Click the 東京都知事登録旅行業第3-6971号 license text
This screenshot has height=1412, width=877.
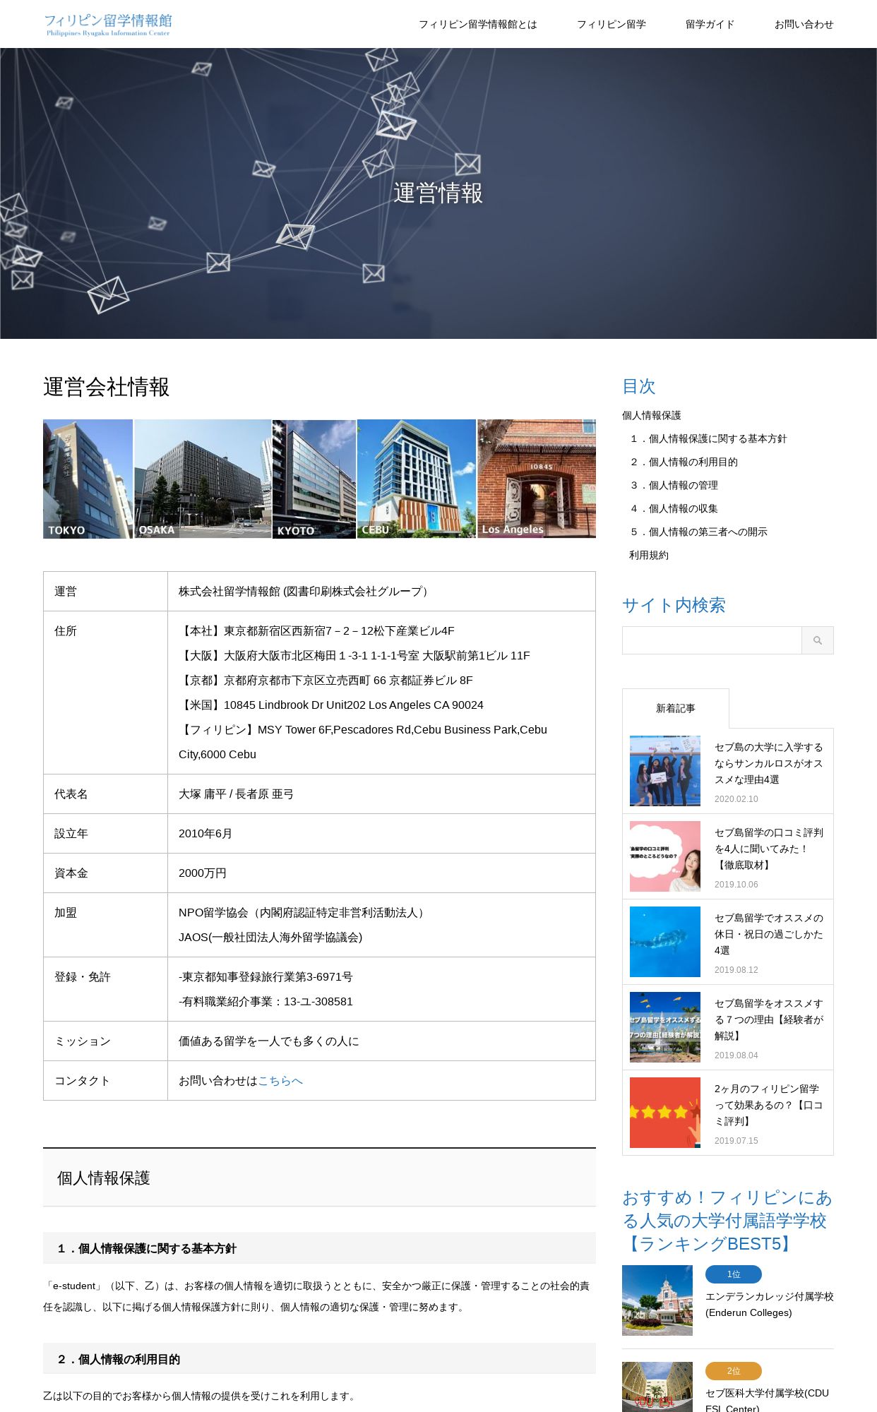tap(266, 976)
